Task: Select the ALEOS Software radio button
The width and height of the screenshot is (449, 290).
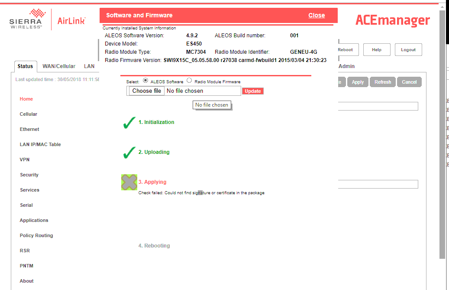Action: point(145,81)
